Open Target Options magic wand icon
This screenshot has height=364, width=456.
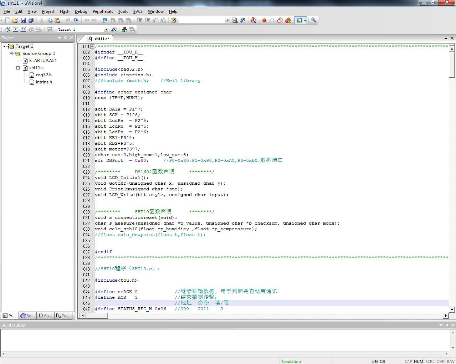tap(114, 30)
